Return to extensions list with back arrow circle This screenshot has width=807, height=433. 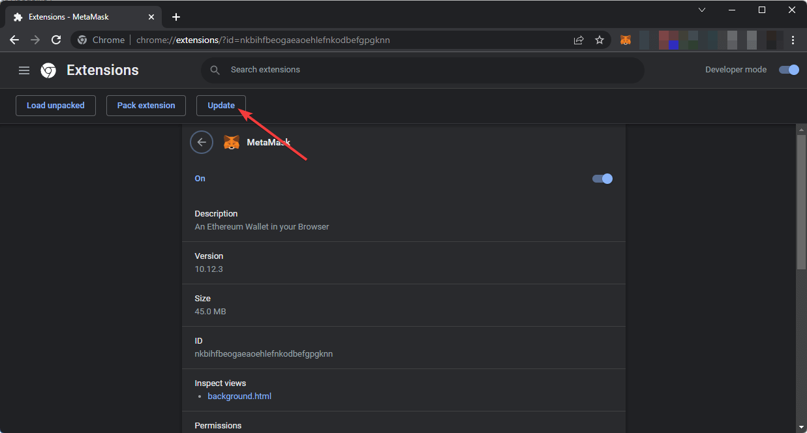pos(202,142)
